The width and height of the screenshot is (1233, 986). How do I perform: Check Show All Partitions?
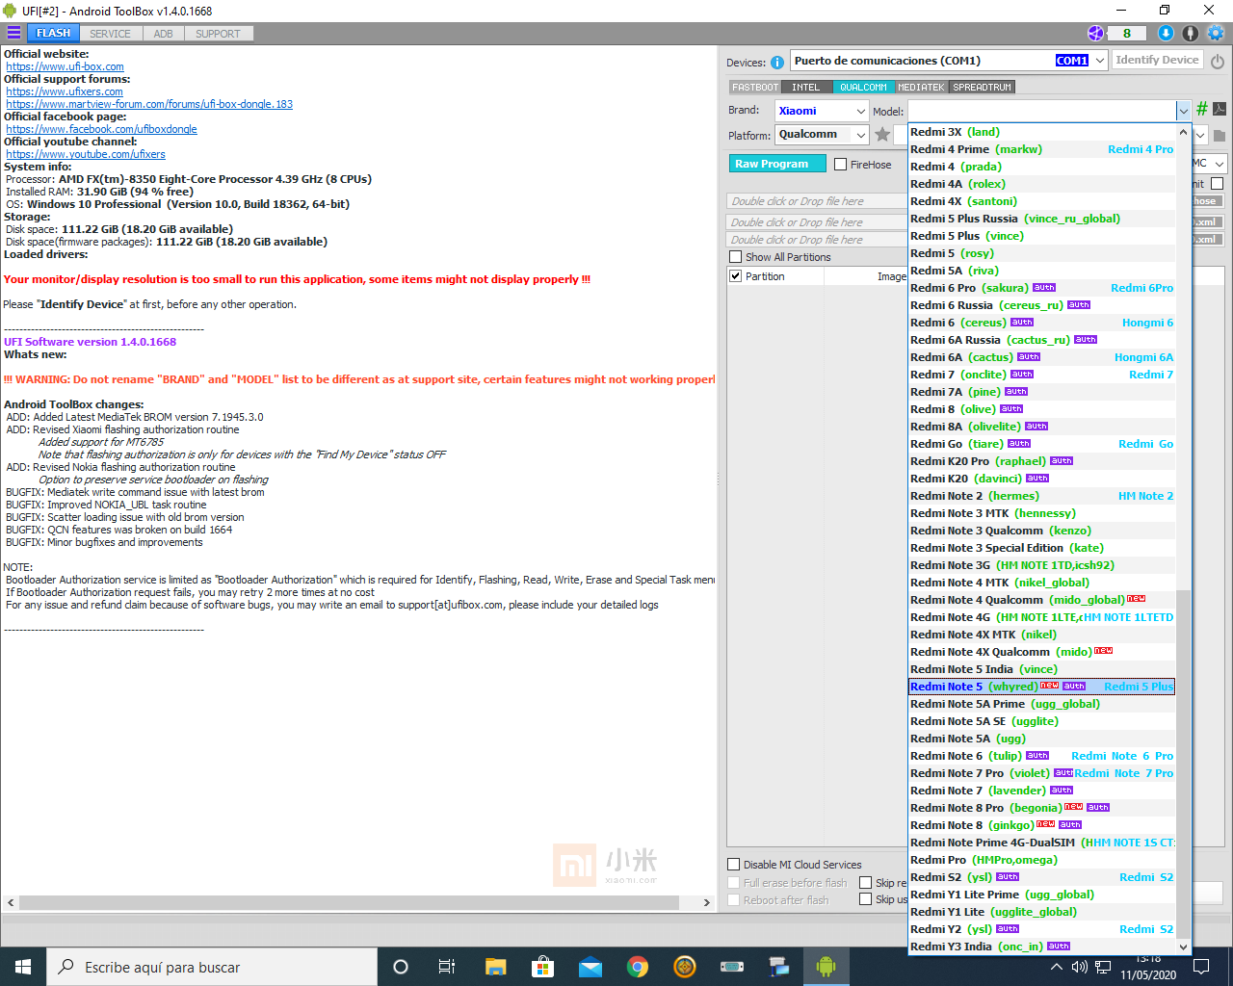pyautogui.click(x=736, y=257)
